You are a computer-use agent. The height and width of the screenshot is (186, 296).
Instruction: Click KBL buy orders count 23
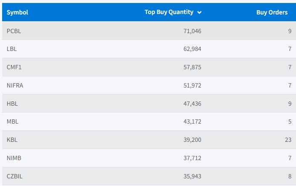288,140
